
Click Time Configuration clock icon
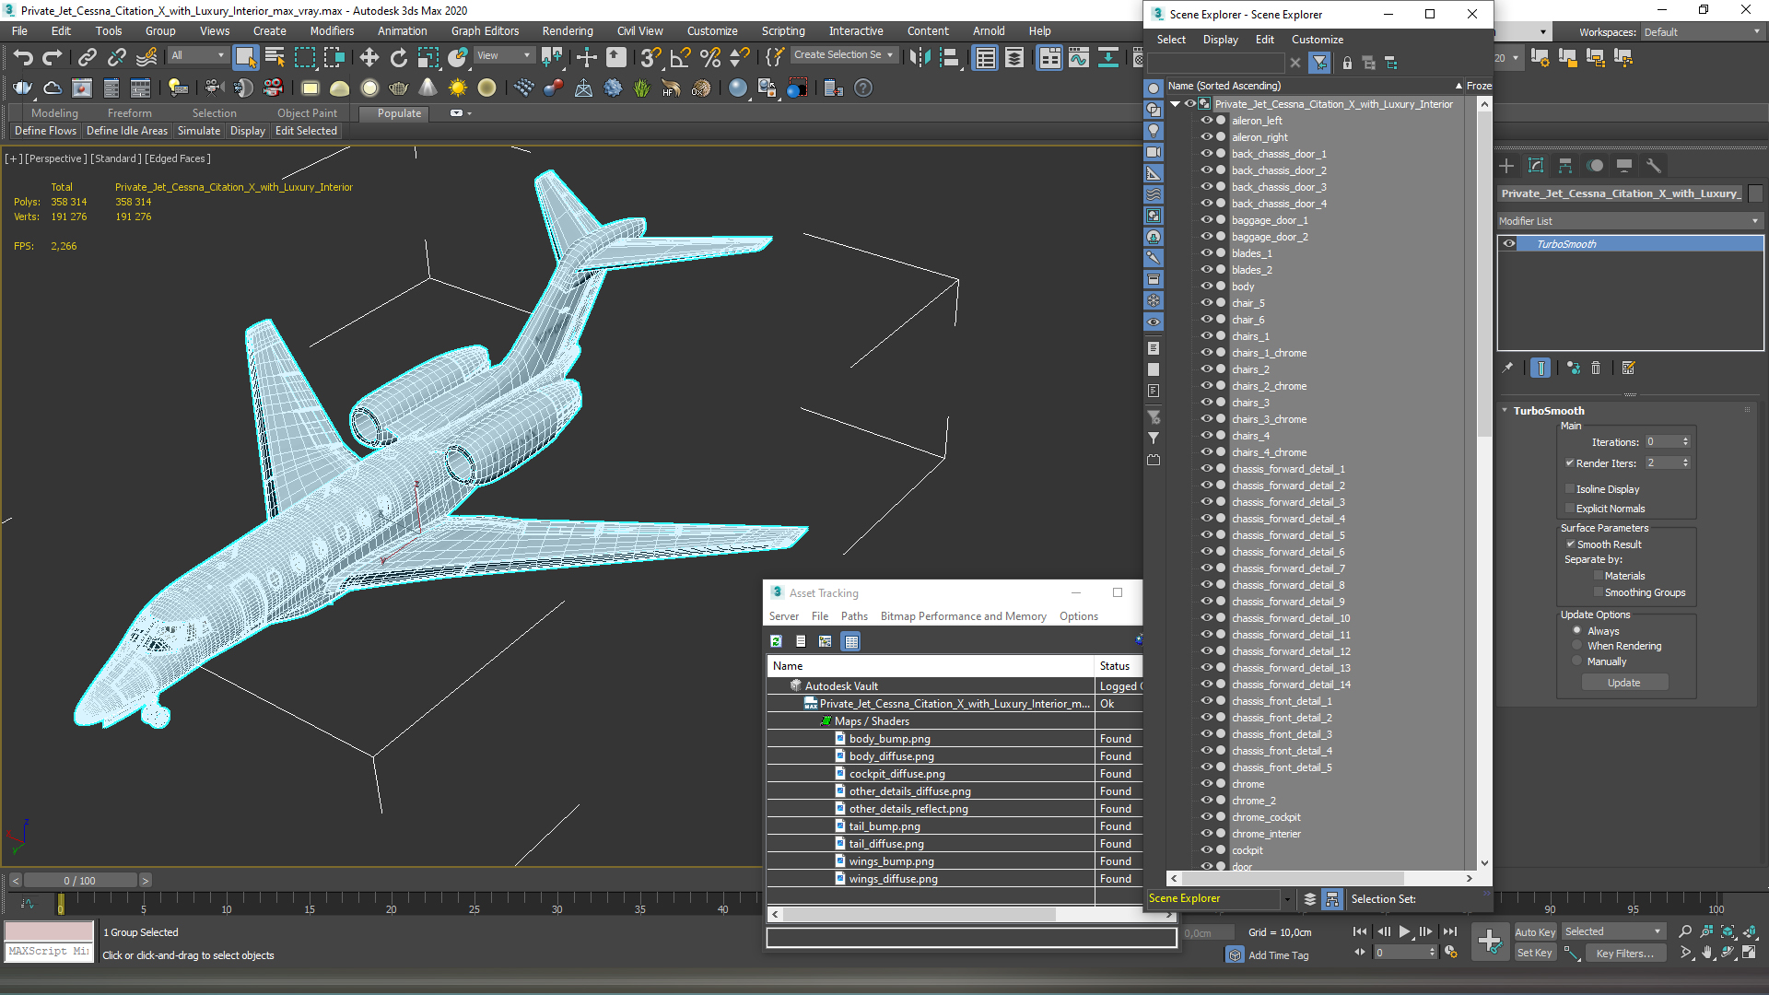(x=1451, y=953)
